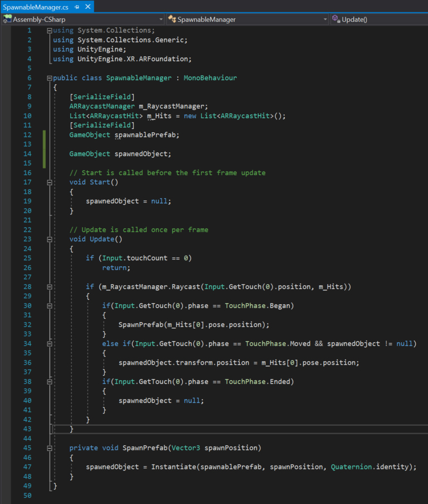Image resolution: width=428 pixels, height=504 pixels.
Task: Click 'return;' statement on line 26
Action: (x=116, y=268)
